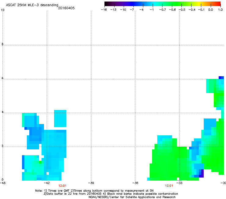Click the purple data cell near longitude -31.5
Viewport: 226px width, 199px height.
pyautogui.click(x=202, y=173)
